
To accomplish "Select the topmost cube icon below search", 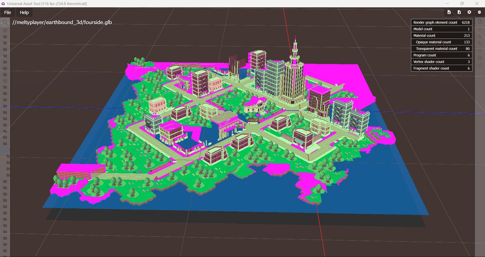I will pyautogui.click(x=5, y=30).
